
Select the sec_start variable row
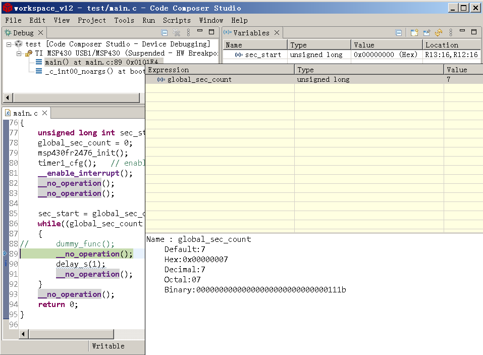click(262, 55)
